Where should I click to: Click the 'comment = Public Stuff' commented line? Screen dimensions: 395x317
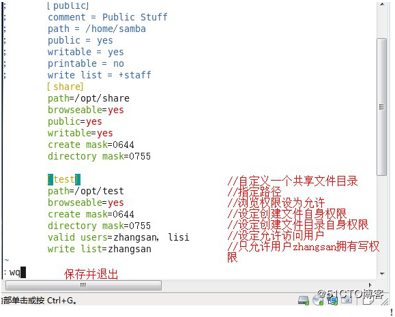click(108, 17)
